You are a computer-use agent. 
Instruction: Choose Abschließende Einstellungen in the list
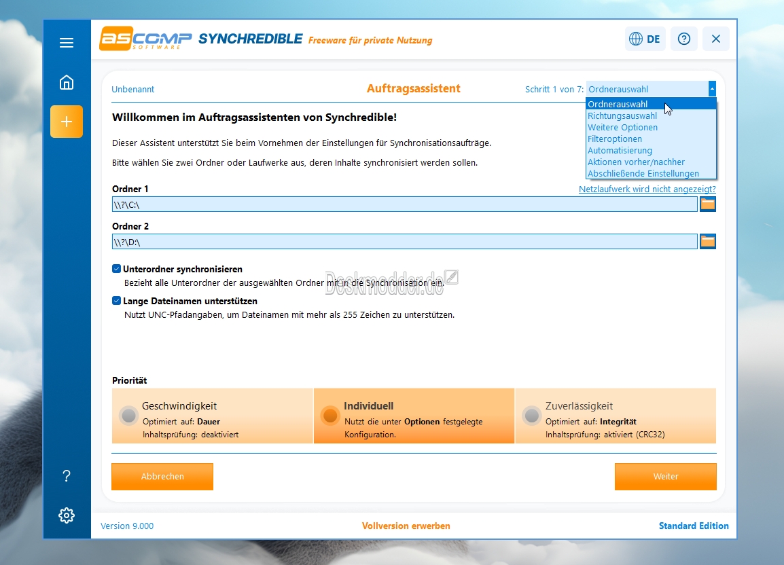click(651, 173)
